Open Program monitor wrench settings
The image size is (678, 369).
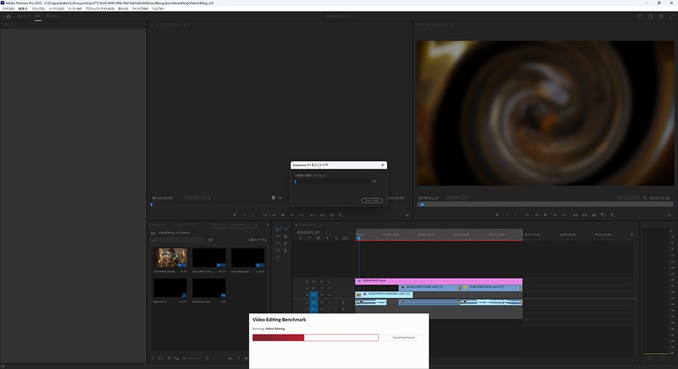tap(644, 198)
